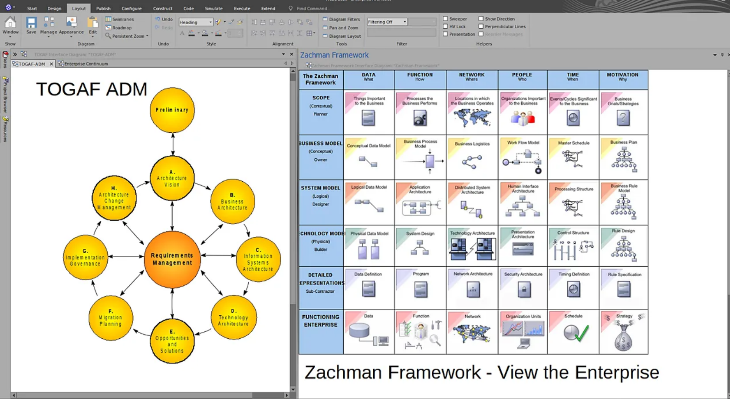Click the style brush icon beside Heading
This screenshot has height=399, width=730.
[218, 22]
